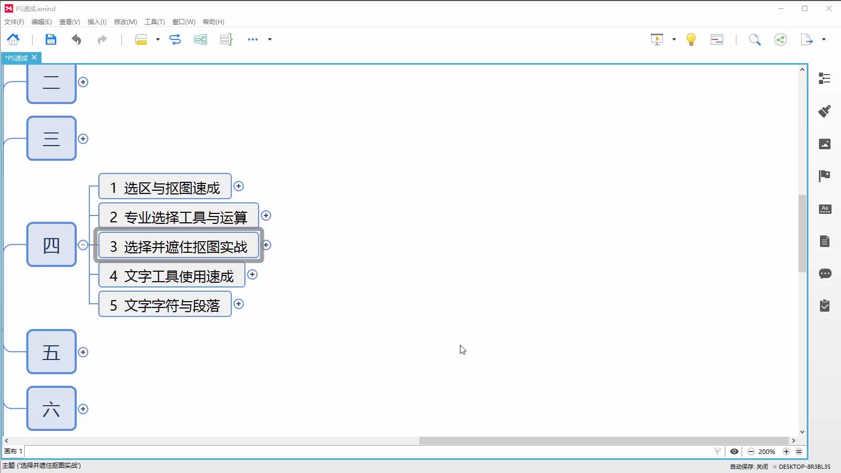Open the outline panel in sidebar
This screenshot has width=841, height=473.
coord(825,78)
